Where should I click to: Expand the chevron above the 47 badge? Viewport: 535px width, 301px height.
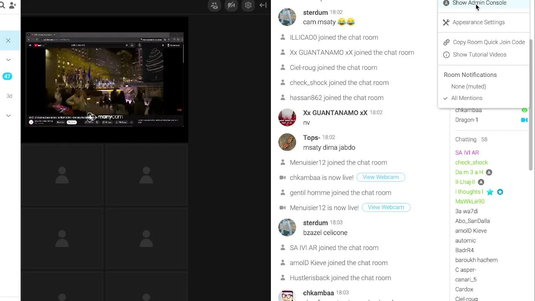(8, 60)
